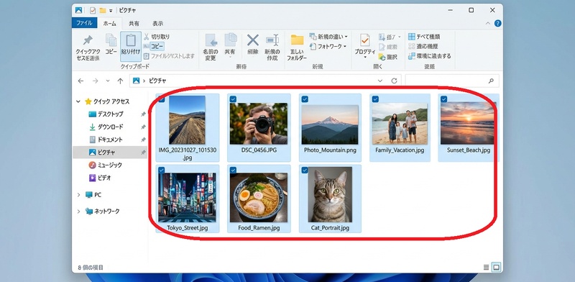Click the bottom selection option in the 選択 group
This screenshot has width=575, height=282.
(x=429, y=56)
